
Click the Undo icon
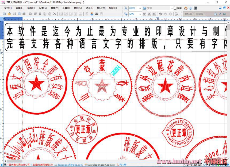30,14
